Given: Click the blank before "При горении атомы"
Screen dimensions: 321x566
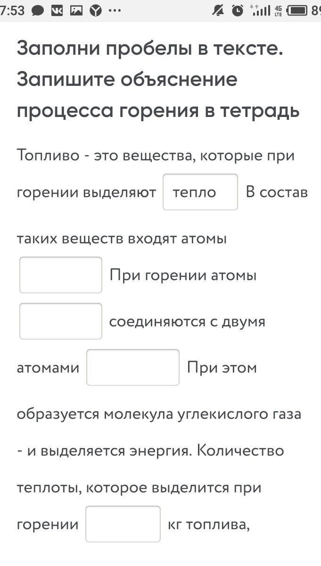Looking at the screenshot, I should point(61,275).
